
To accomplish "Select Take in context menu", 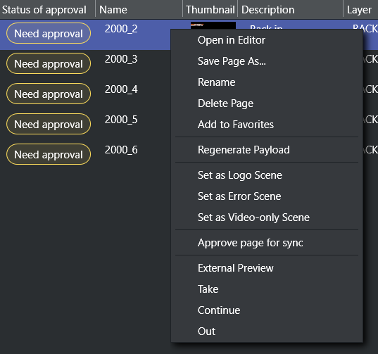I will pos(267,289).
